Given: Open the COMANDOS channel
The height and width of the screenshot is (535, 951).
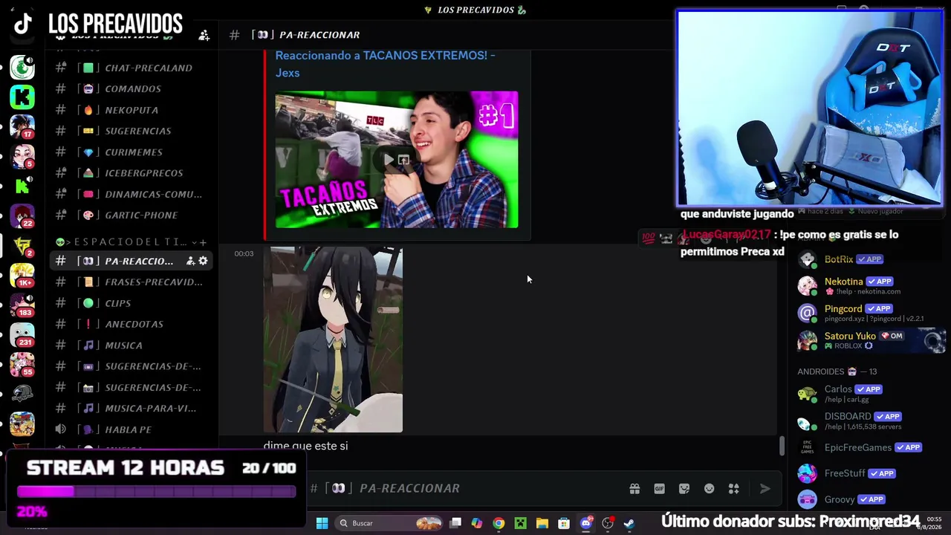Looking at the screenshot, I should [x=134, y=88].
